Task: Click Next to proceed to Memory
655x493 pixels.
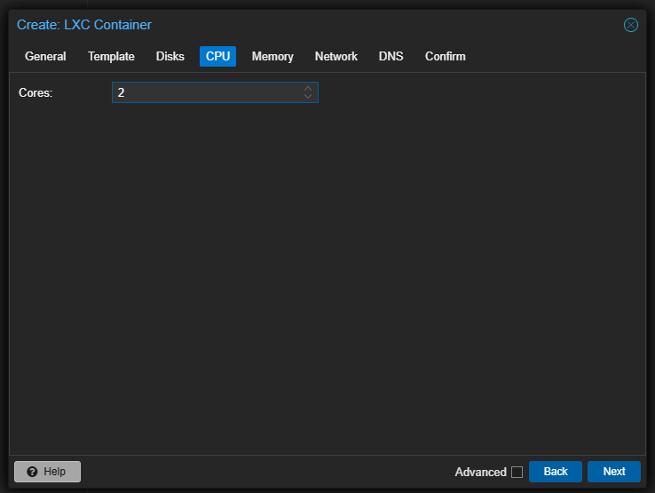Action: click(x=613, y=472)
